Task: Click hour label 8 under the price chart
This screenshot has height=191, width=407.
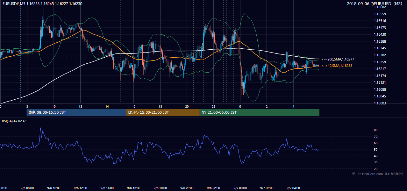Action: coord(27,107)
